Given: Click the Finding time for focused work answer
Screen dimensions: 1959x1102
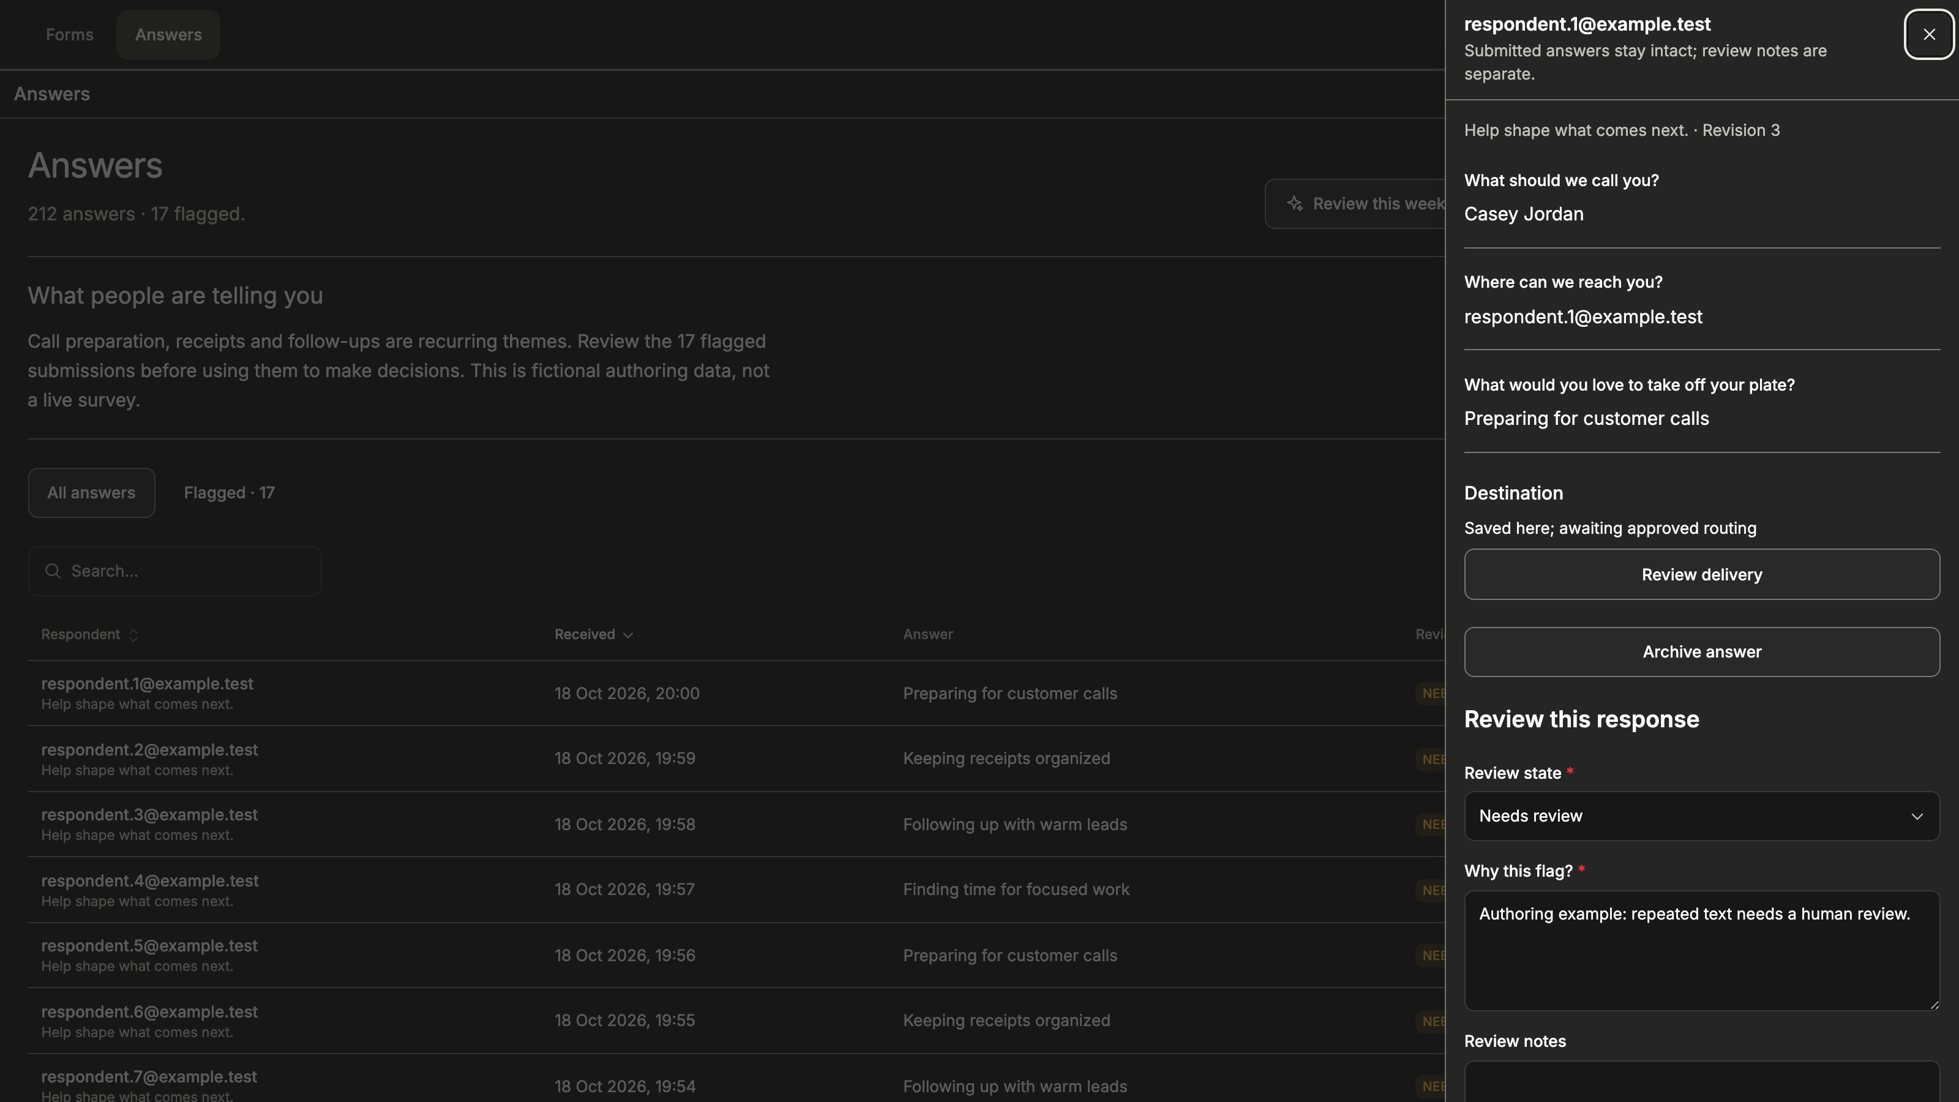Looking at the screenshot, I should (1016, 890).
